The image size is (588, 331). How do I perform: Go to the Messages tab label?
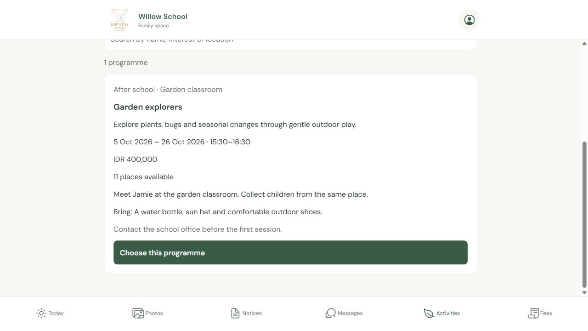350,313
